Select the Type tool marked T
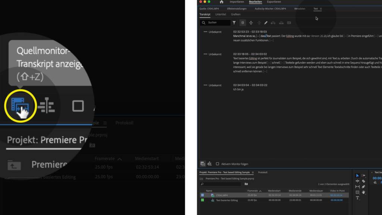Image resolution: width=382 pixels, height=215 pixels. click(x=357, y=198)
